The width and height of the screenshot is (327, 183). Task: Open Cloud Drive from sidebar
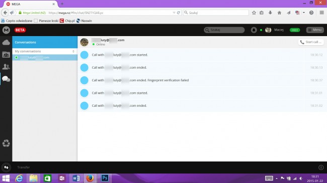6,43
